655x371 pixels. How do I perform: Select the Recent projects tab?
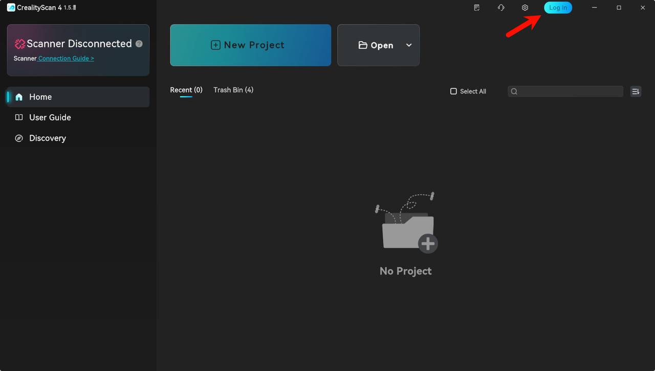(x=186, y=90)
